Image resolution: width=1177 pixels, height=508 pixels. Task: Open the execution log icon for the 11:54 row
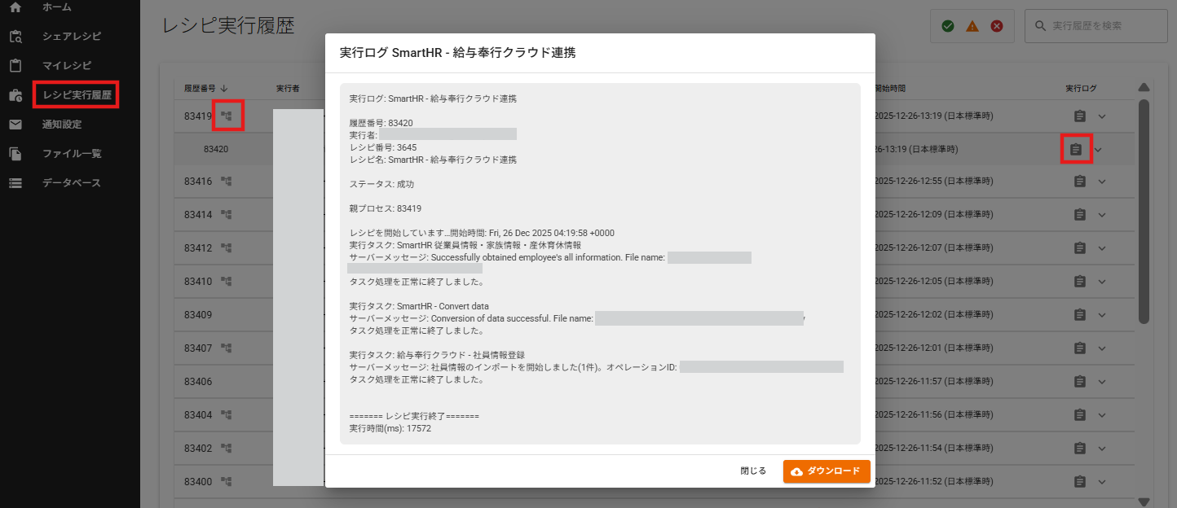coord(1079,448)
